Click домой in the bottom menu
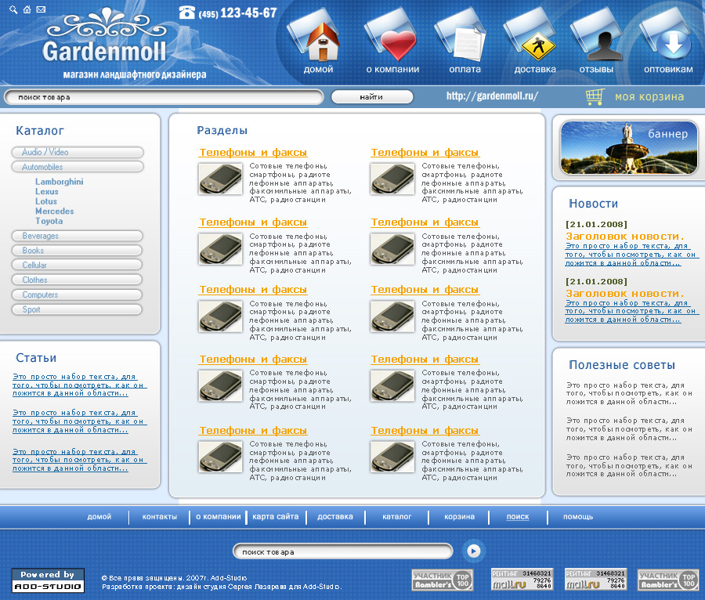The height and width of the screenshot is (600, 705). tap(99, 517)
